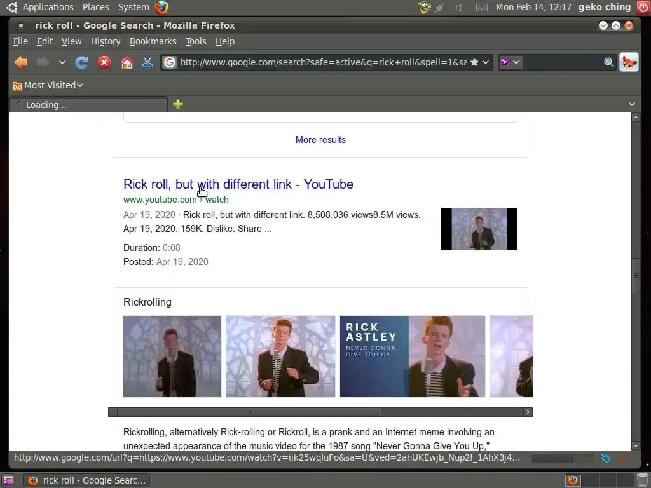Click the left arrow of image carousel scrollbar
Screen dimensions: 651x488
[x=113, y=412]
